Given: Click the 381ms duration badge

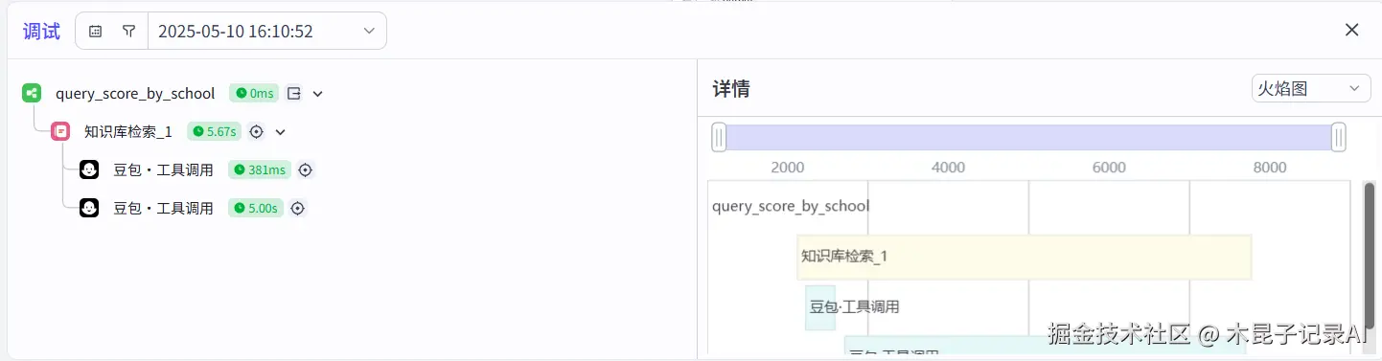Looking at the screenshot, I should (259, 169).
